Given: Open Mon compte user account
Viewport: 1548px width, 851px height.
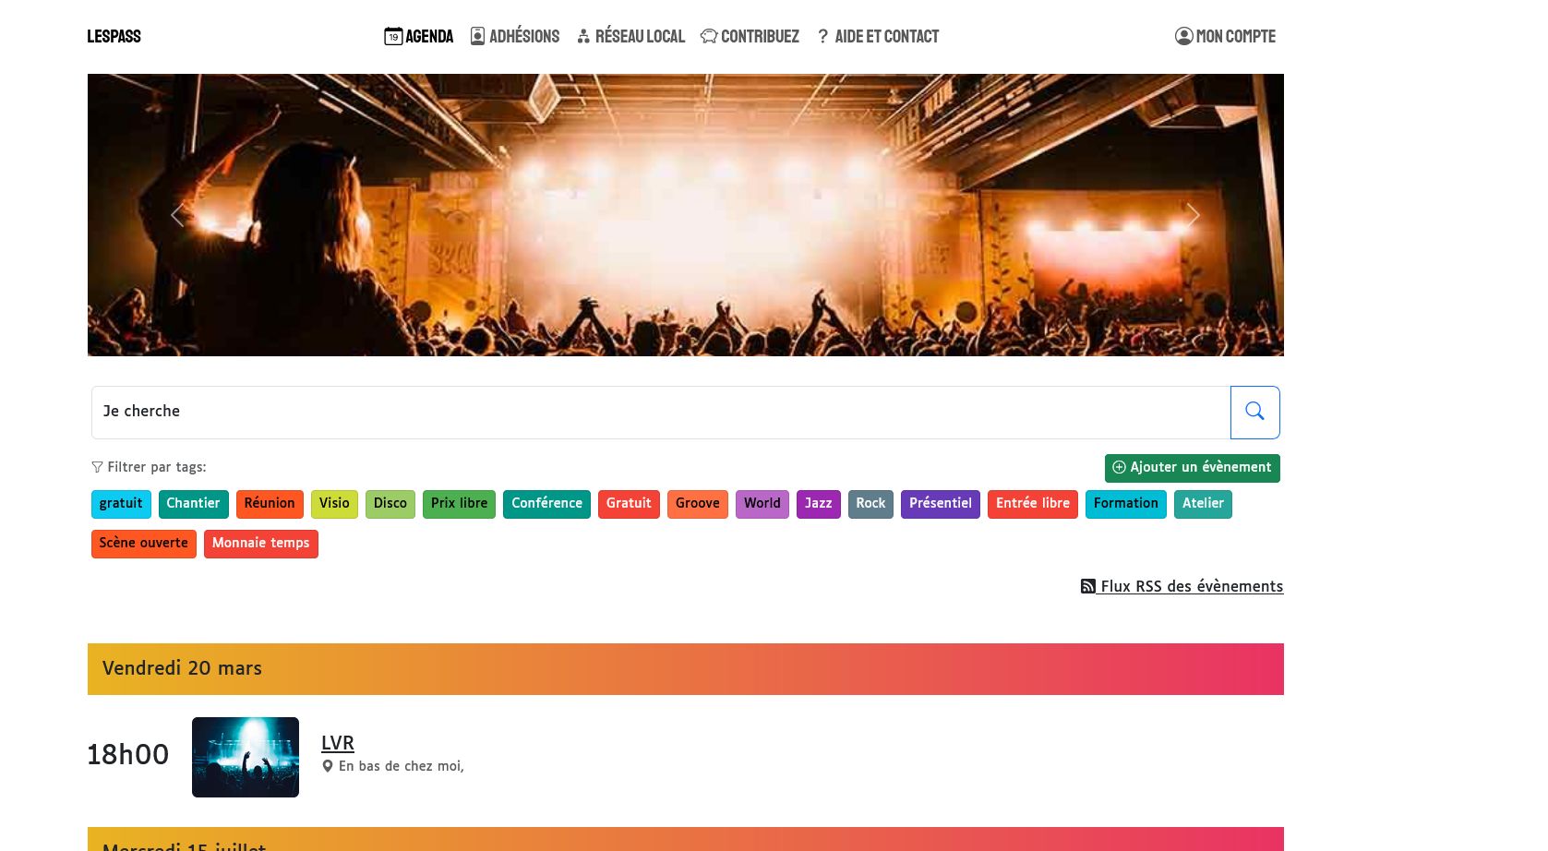Looking at the screenshot, I should coord(1225,37).
